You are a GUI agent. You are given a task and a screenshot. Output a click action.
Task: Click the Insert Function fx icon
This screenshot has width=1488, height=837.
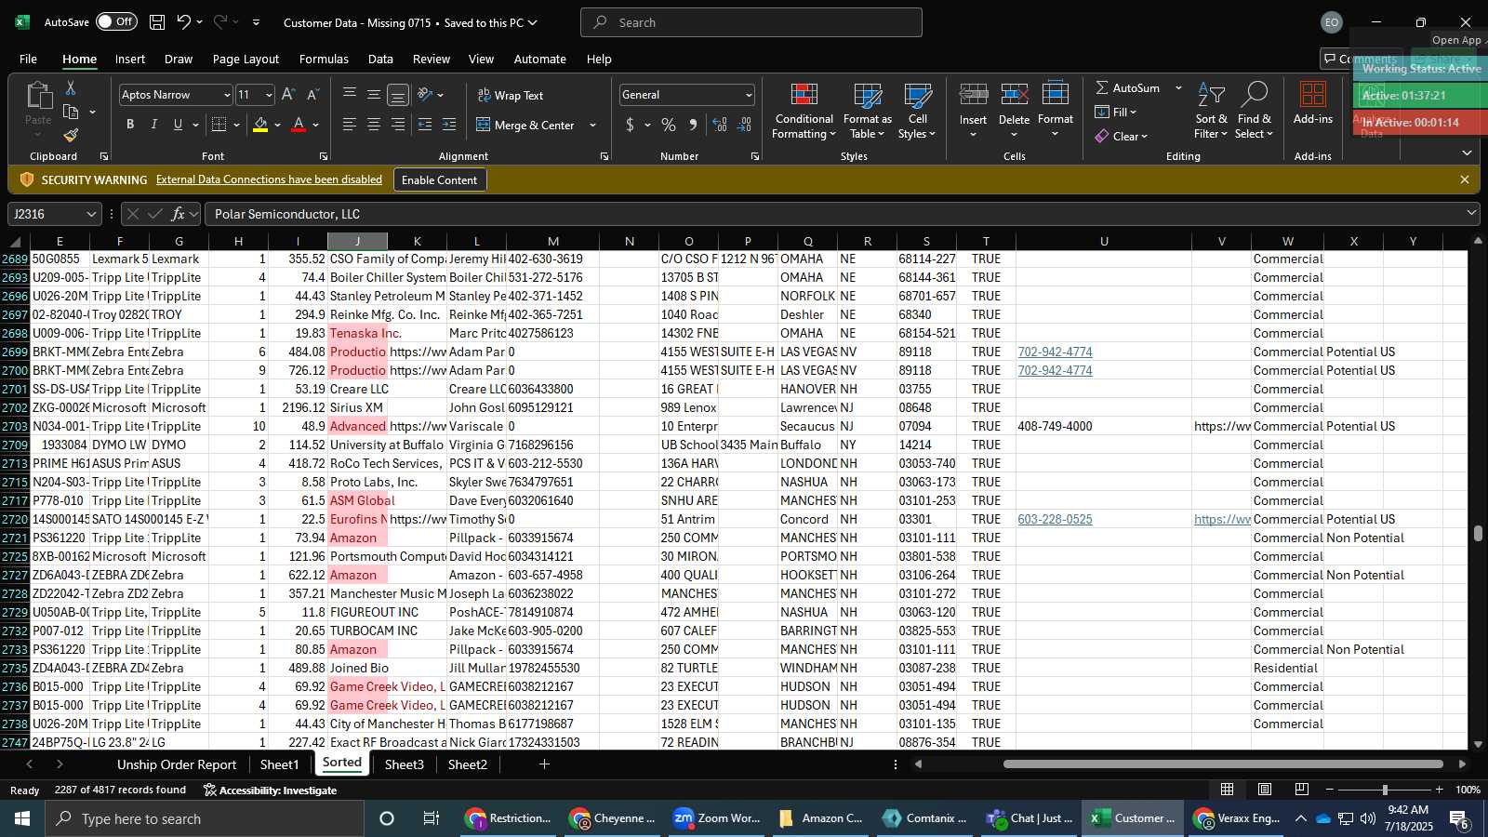tap(178, 214)
